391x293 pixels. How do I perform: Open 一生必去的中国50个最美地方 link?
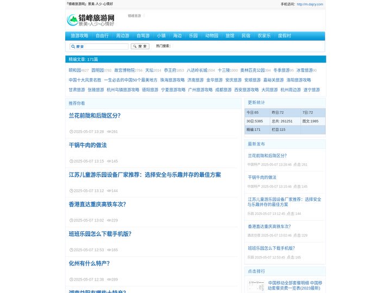(x=131, y=80)
